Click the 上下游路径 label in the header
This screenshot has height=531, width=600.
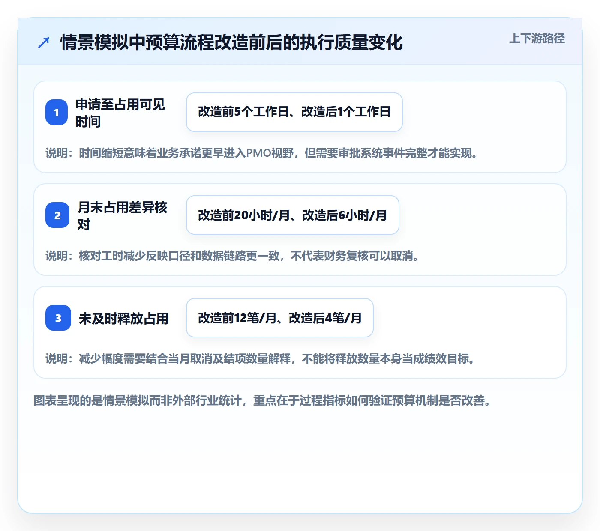point(537,39)
